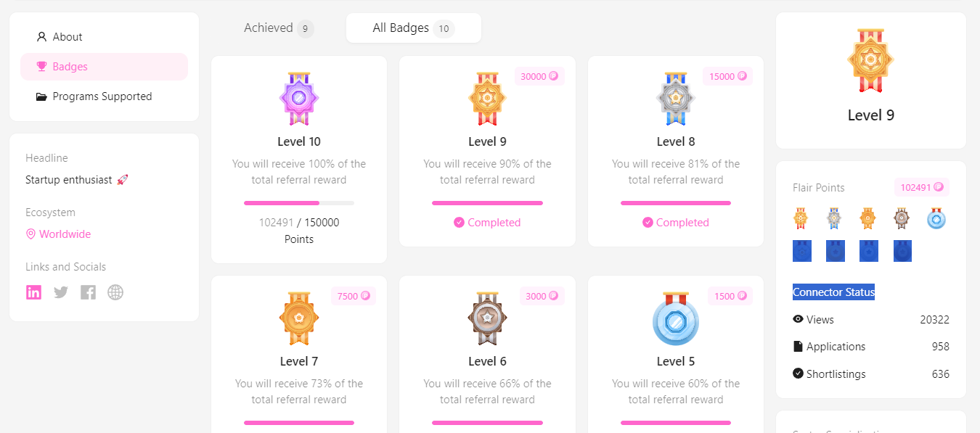Open the Facebook icon under Links and Socials

tap(88, 292)
